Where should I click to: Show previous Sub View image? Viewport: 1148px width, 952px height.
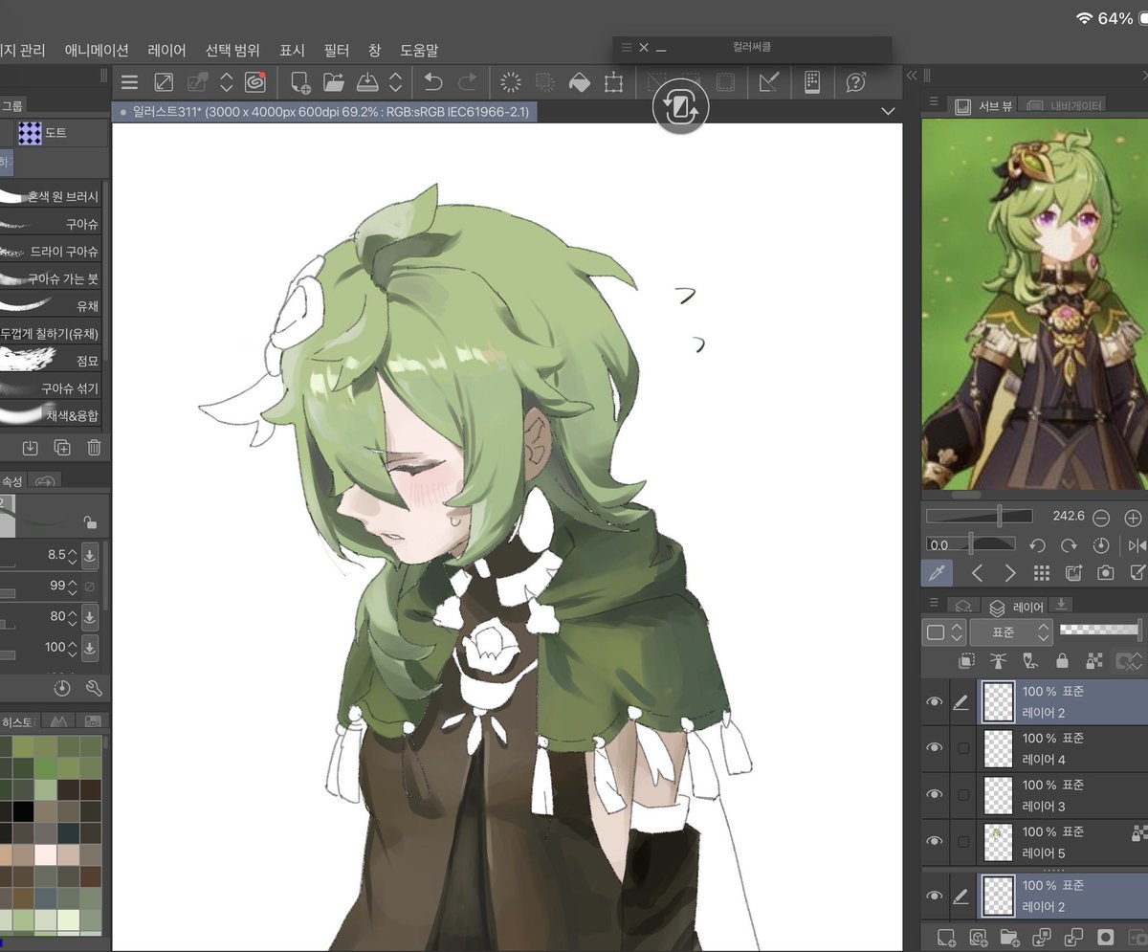(977, 573)
